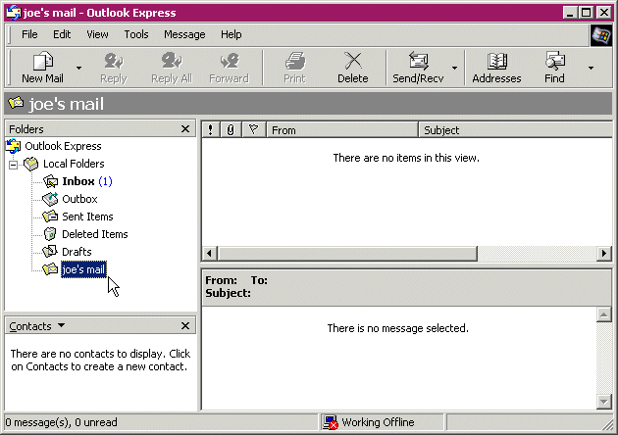Select the Local Folders item
This screenshot has height=435, width=618.
pyautogui.click(x=74, y=164)
